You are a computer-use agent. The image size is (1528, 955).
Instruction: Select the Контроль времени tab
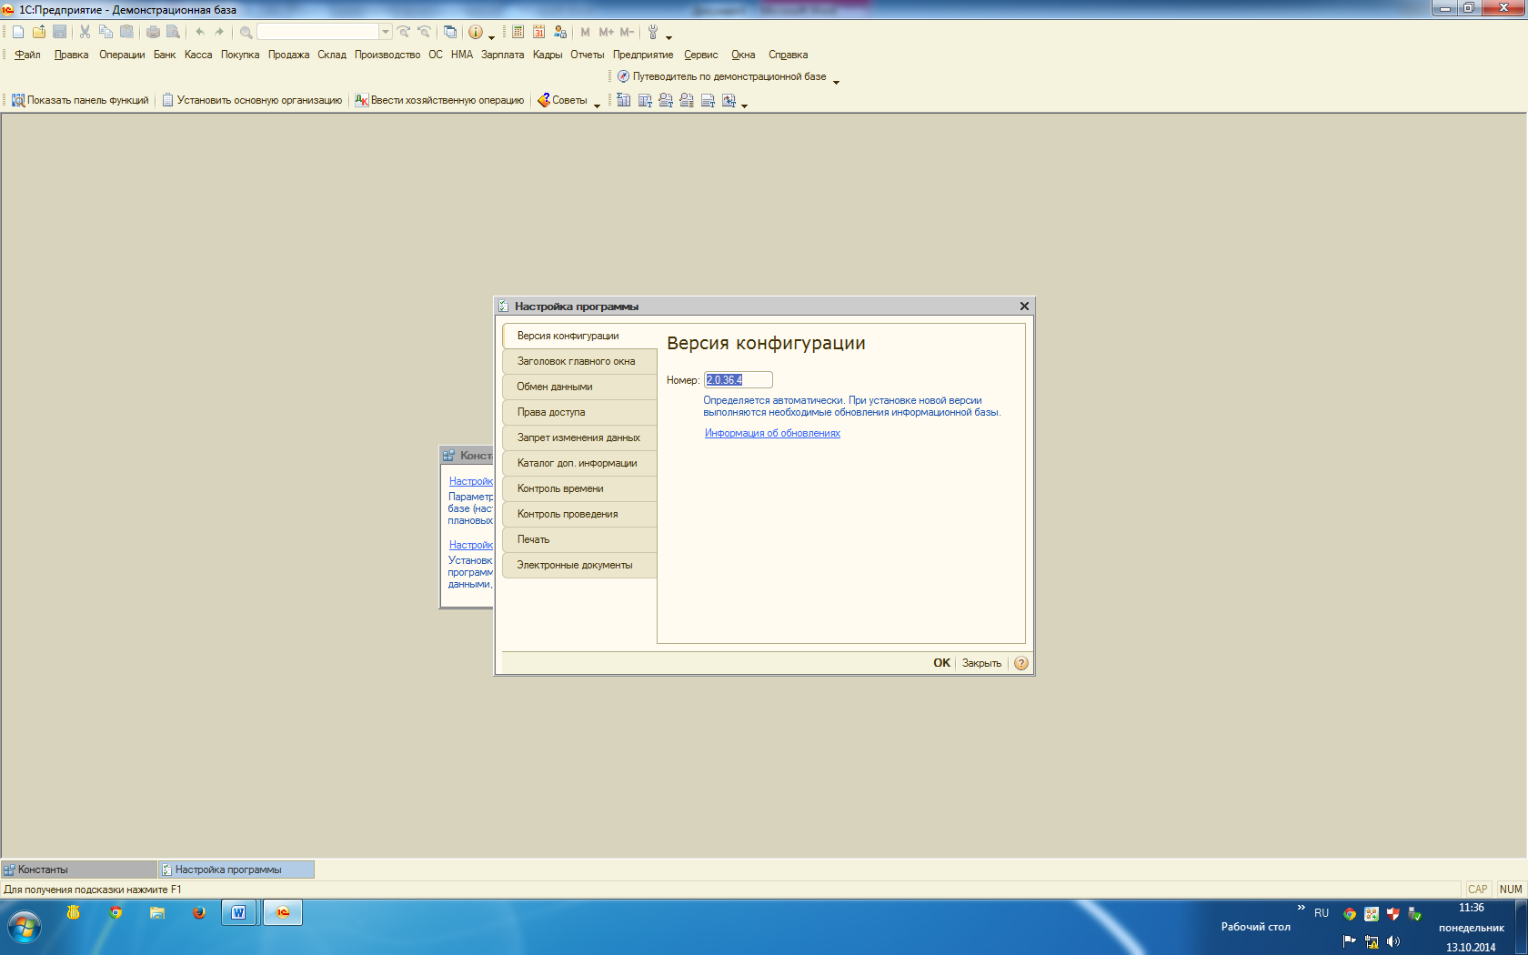click(579, 488)
